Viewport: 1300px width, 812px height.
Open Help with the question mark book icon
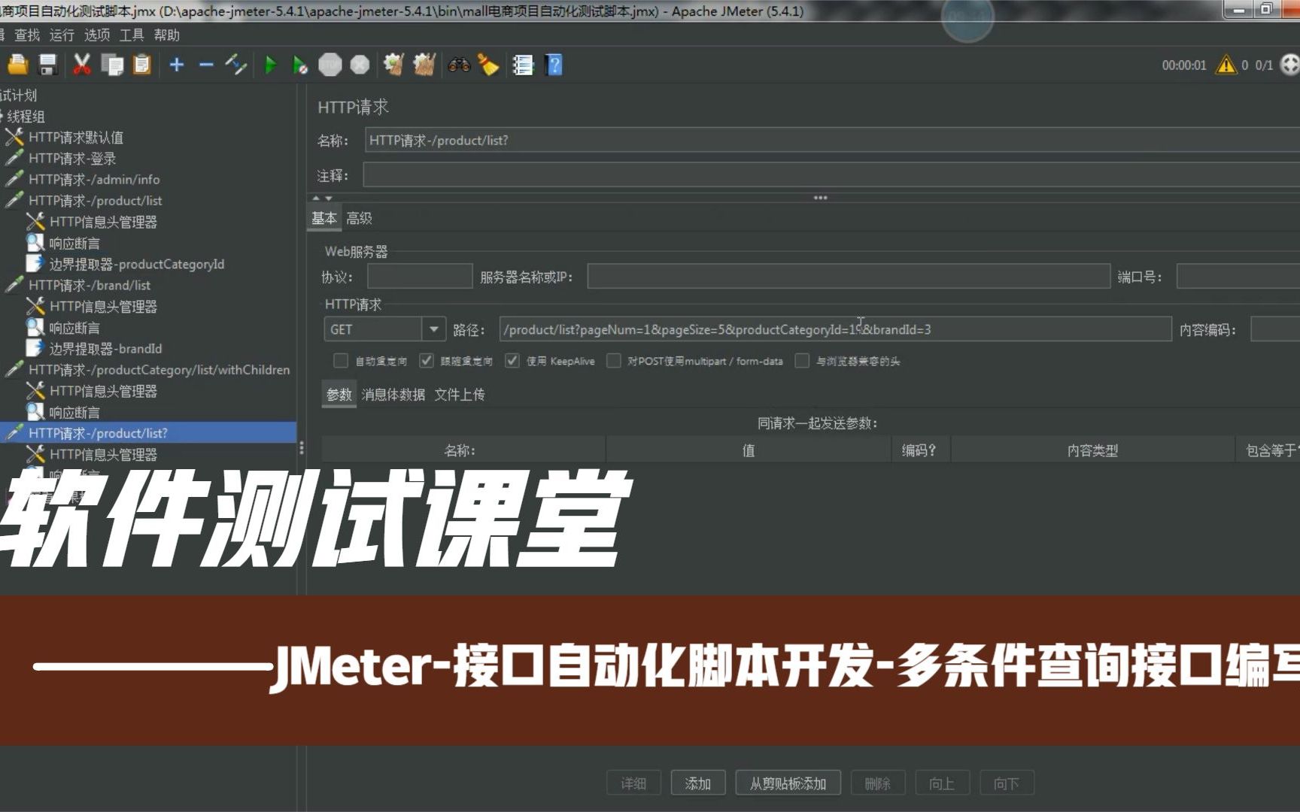[x=554, y=65]
